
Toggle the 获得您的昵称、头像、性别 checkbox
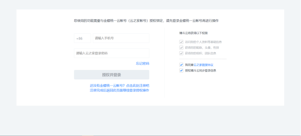coord(181,48)
